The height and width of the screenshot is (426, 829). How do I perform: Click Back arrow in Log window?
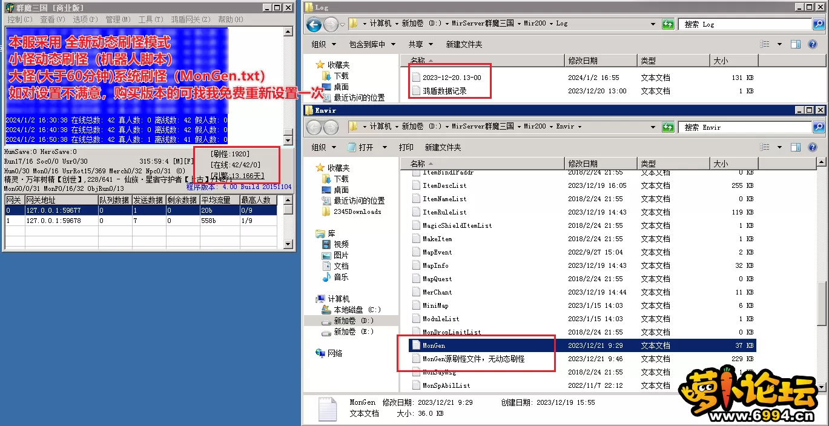click(x=314, y=24)
